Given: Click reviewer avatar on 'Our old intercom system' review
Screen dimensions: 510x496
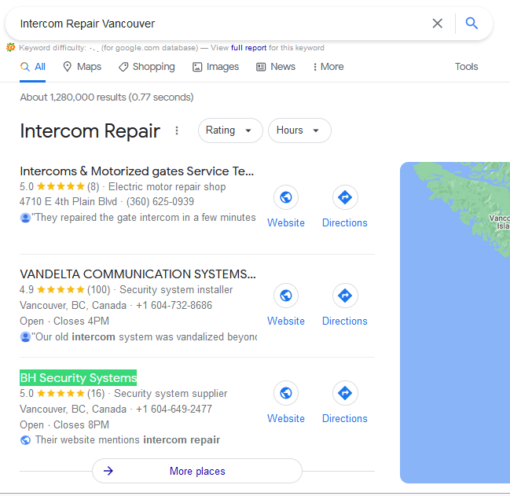Looking at the screenshot, I should click(25, 337).
